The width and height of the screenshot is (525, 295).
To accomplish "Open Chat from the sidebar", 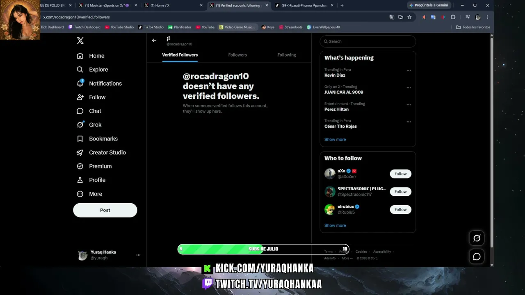I will click(89, 111).
